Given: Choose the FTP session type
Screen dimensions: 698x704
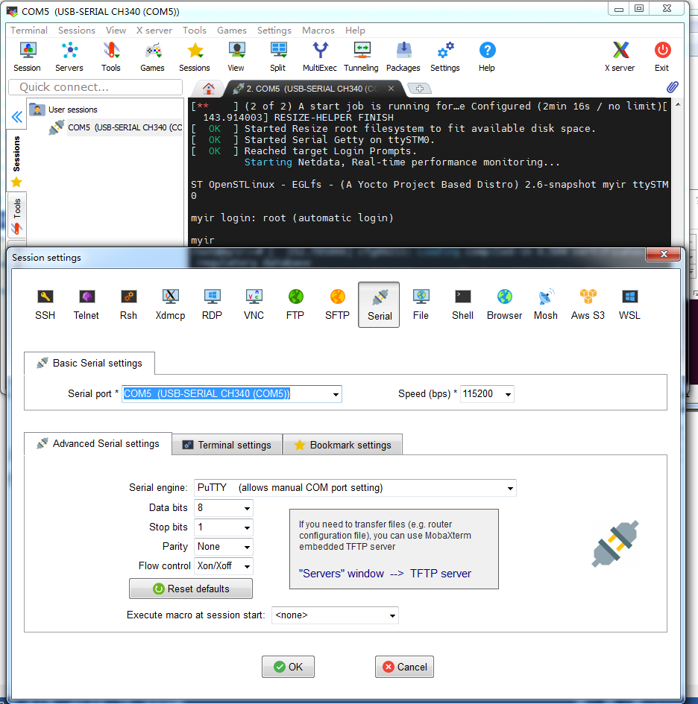Looking at the screenshot, I should (x=295, y=305).
